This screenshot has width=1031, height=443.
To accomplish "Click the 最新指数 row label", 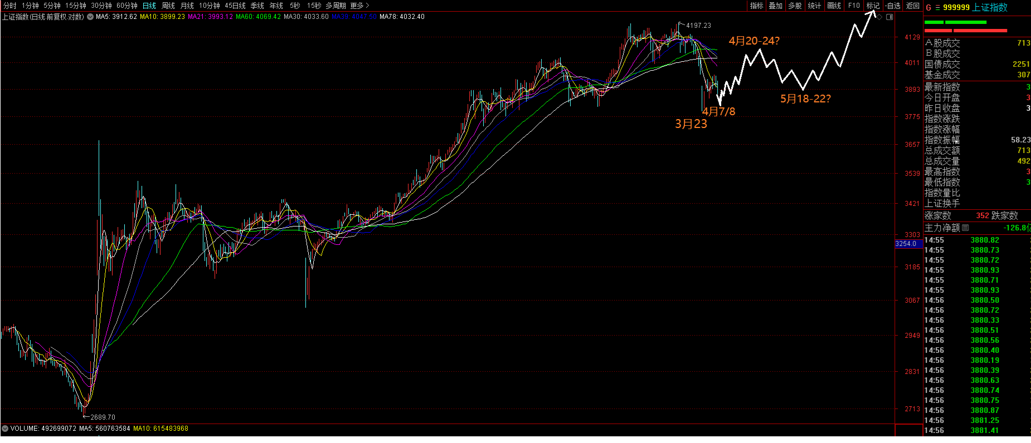I will pyautogui.click(x=942, y=87).
